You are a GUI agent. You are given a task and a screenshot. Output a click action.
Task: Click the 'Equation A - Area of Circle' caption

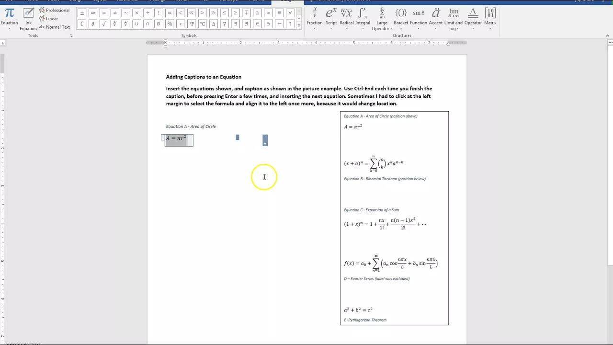pyautogui.click(x=191, y=126)
